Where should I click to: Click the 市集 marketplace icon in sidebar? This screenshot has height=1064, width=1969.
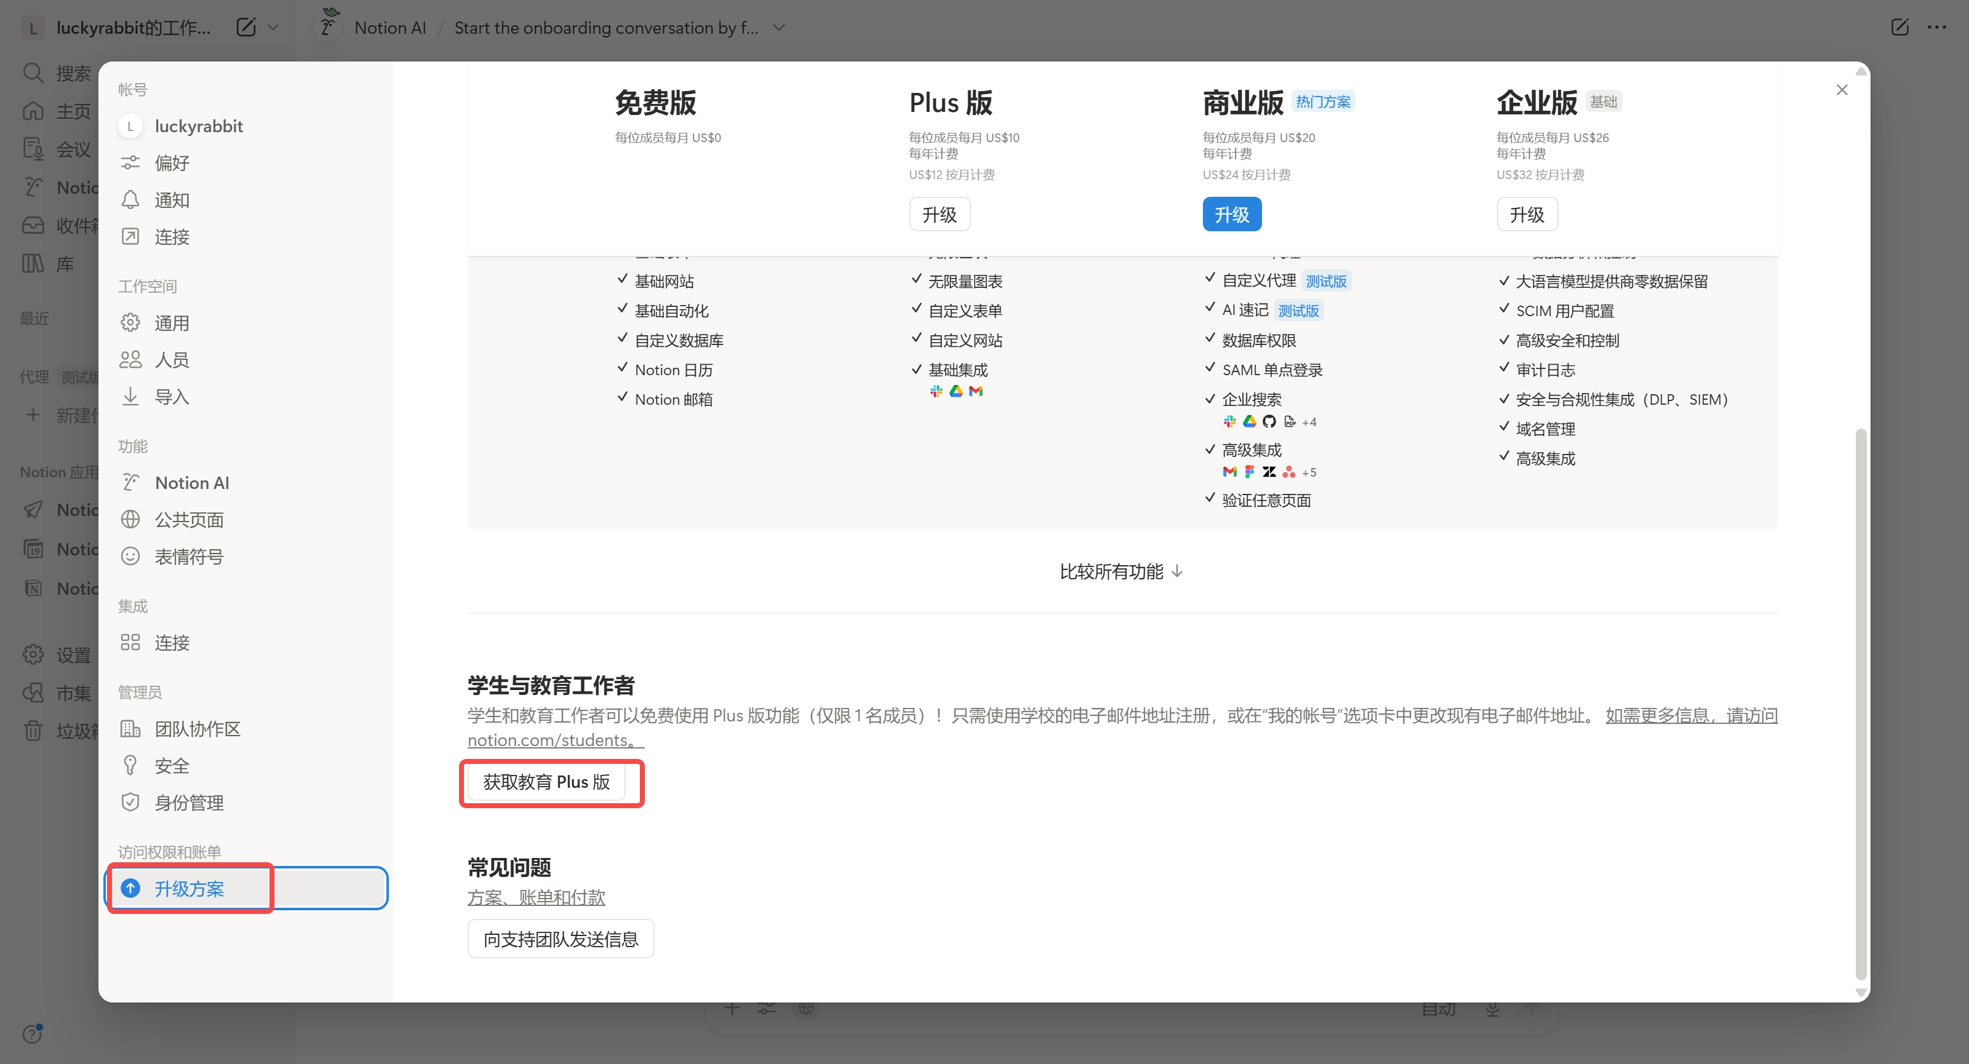point(33,693)
